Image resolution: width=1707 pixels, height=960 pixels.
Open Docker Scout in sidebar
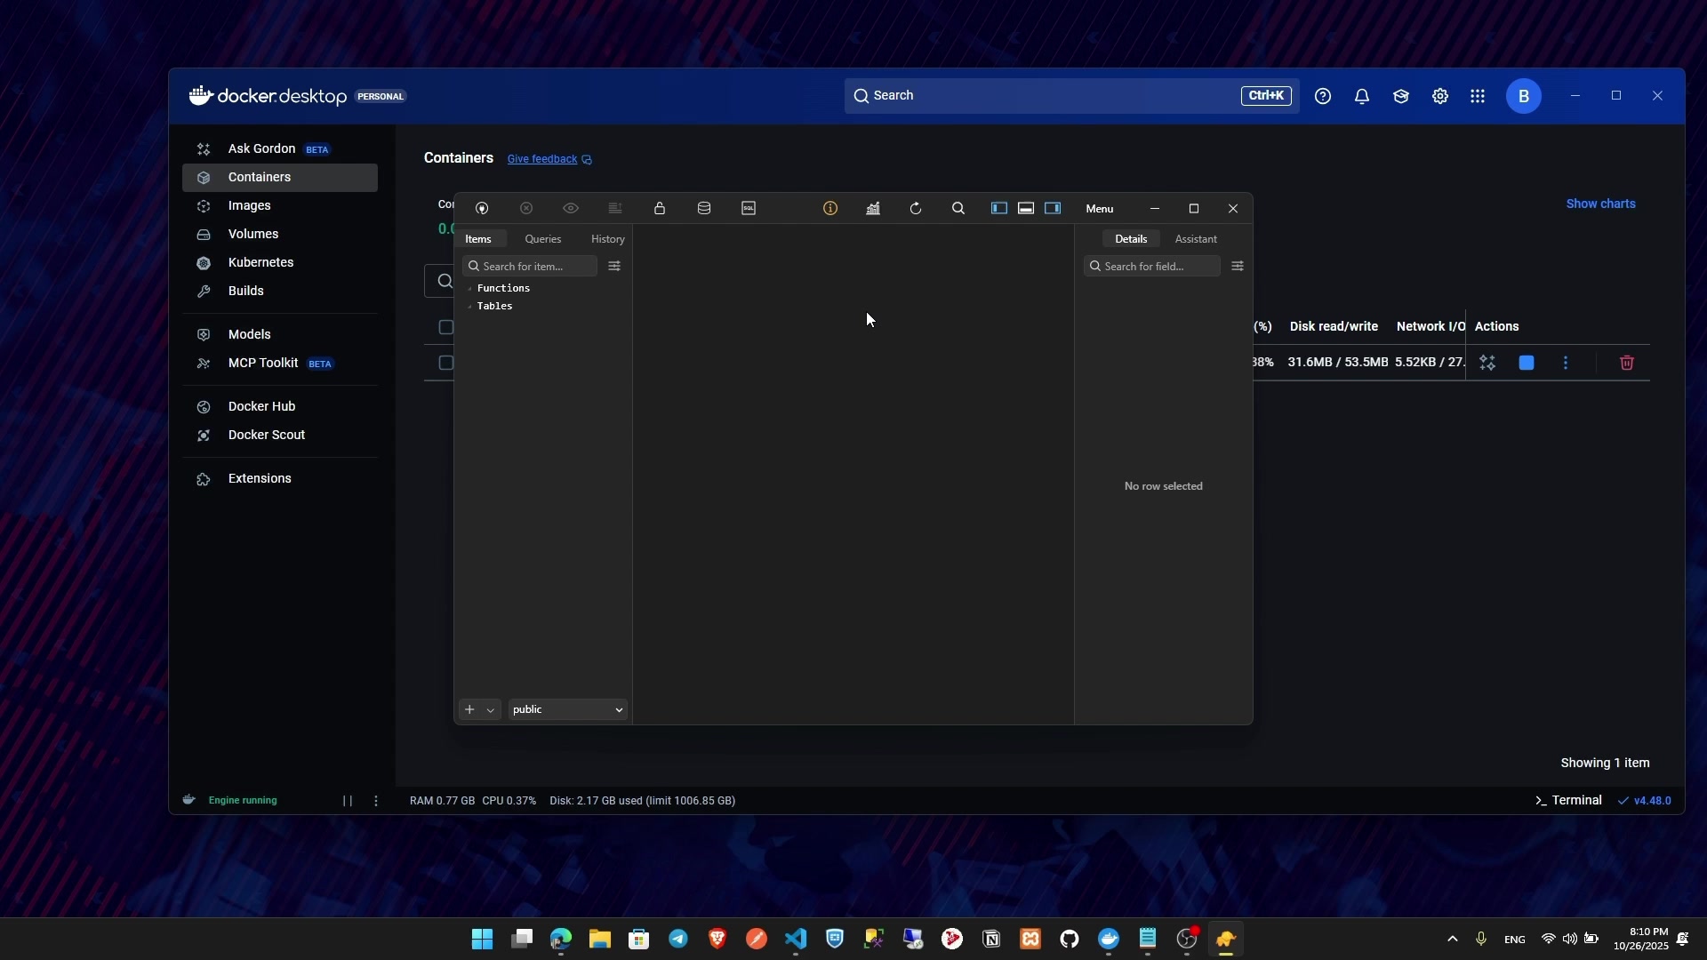279,435
